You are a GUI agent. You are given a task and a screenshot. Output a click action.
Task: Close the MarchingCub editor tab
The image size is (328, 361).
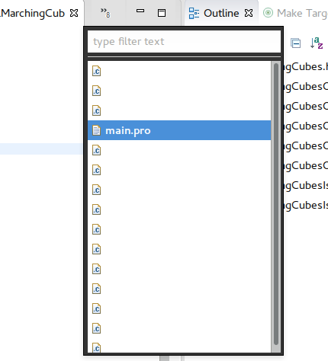pos(74,13)
